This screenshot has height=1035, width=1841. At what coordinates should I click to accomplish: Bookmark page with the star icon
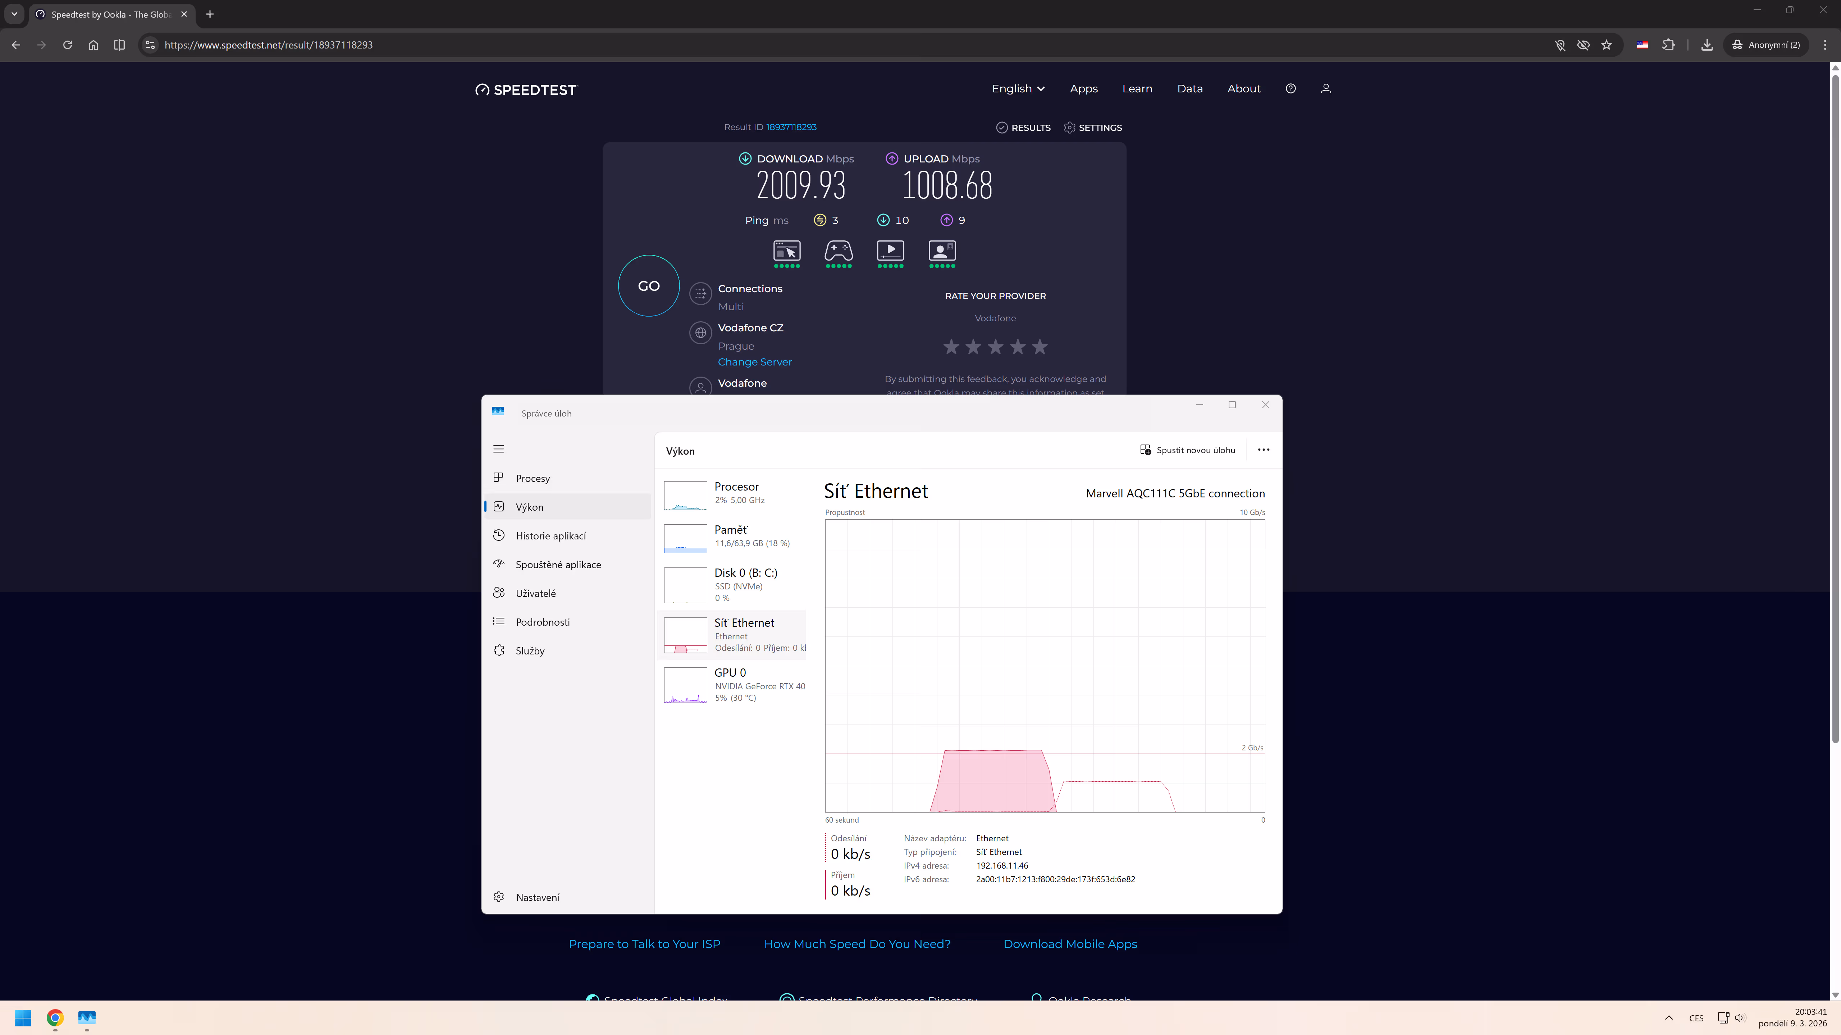click(x=1607, y=45)
